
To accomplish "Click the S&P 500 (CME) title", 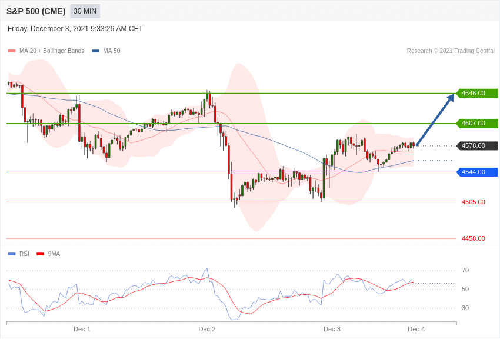I will click(x=36, y=11).
